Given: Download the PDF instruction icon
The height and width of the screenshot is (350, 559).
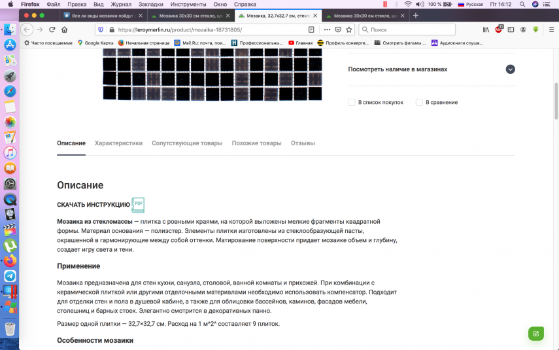Looking at the screenshot, I should coord(138,205).
